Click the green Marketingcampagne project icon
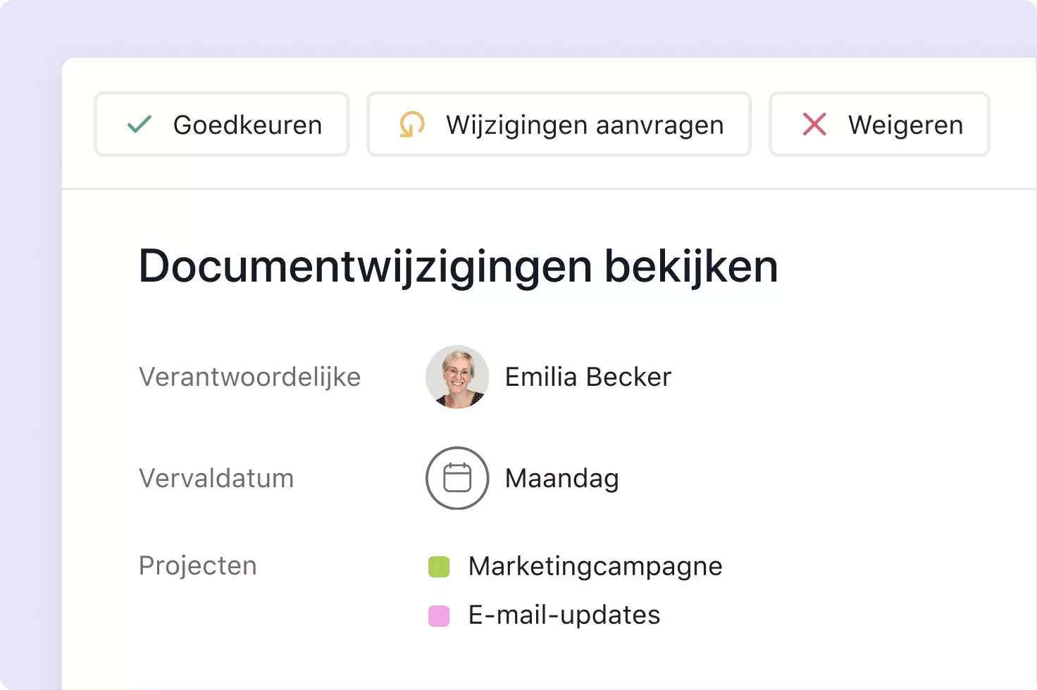 pos(440,565)
